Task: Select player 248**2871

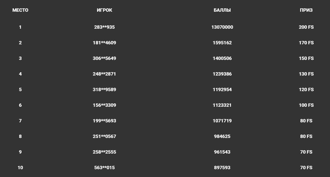Action: [104, 74]
